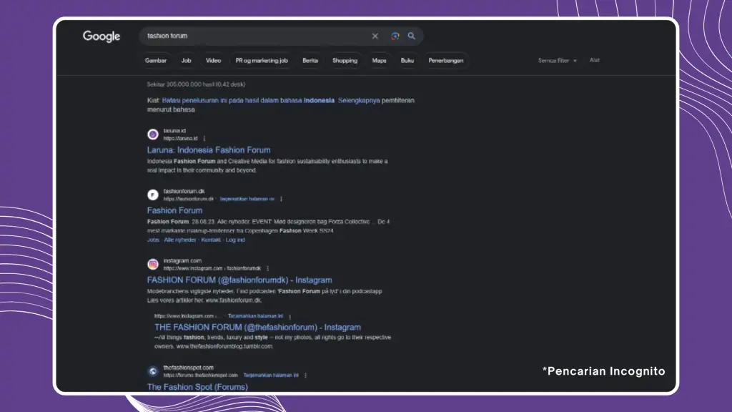Switch to the Berita tab
Screen dimensions: 732x412
[310, 61]
